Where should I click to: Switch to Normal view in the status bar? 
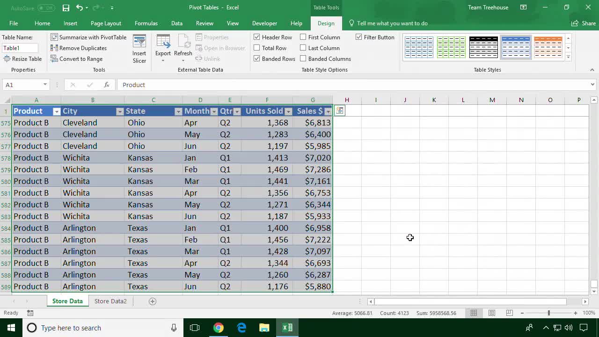coord(474,313)
